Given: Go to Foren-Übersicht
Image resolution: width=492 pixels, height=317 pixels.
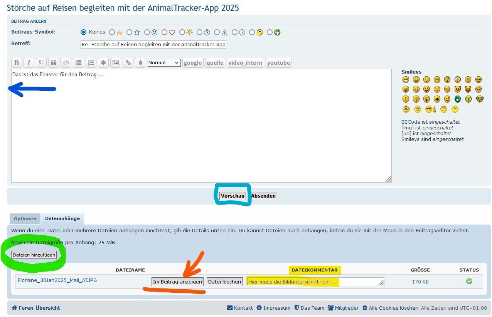Looking at the screenshot, I should point(35,308).
